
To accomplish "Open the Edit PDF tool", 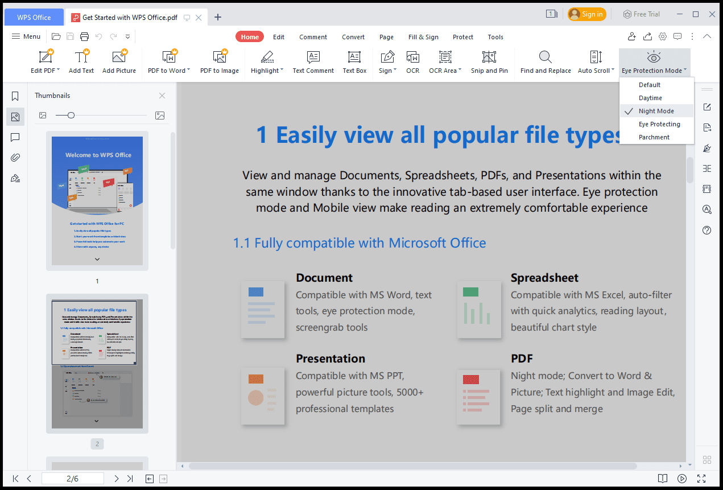I will click(x=46, y=62).
